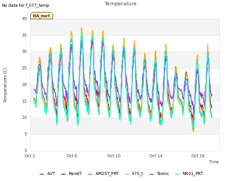Toggle the AM25T_PRT legend entry
Image resolution: width=242 pixels, height=181 pixels.
click(103, 173)
